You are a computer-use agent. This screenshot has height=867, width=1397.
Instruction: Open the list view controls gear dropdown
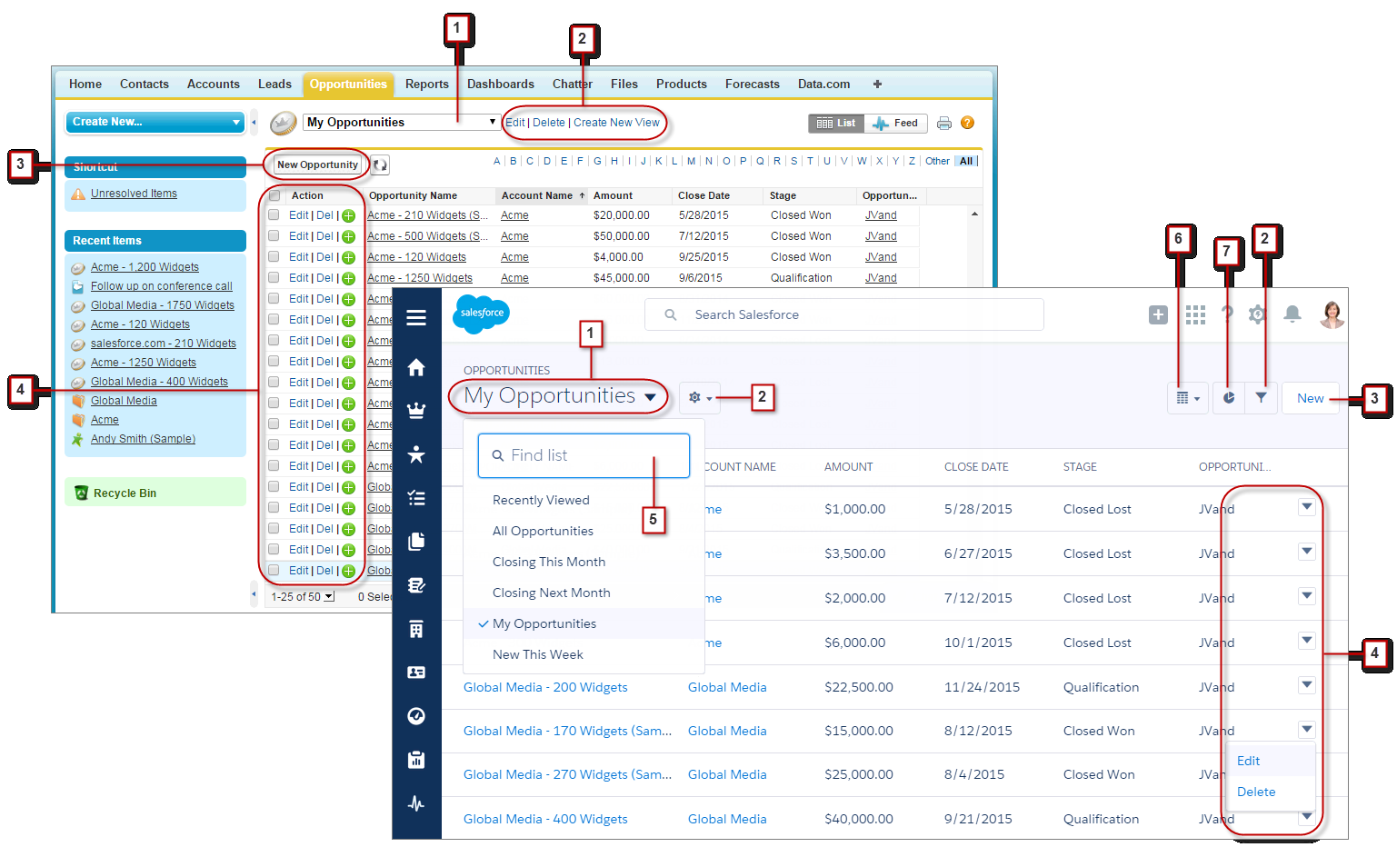[x=699, y=398]
